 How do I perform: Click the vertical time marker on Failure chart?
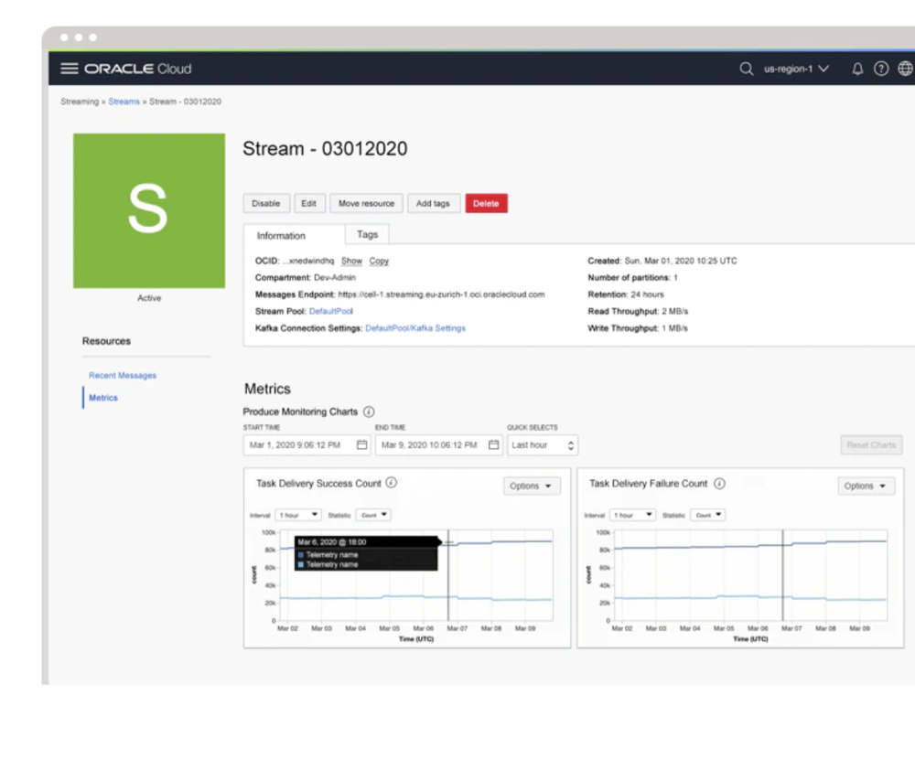coord(782,575)
